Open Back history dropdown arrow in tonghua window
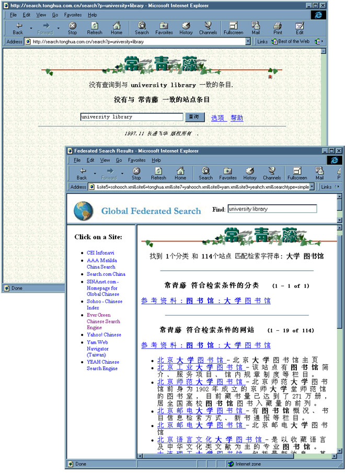The width and height of the screenshot is (345, 474). [31, 28]
